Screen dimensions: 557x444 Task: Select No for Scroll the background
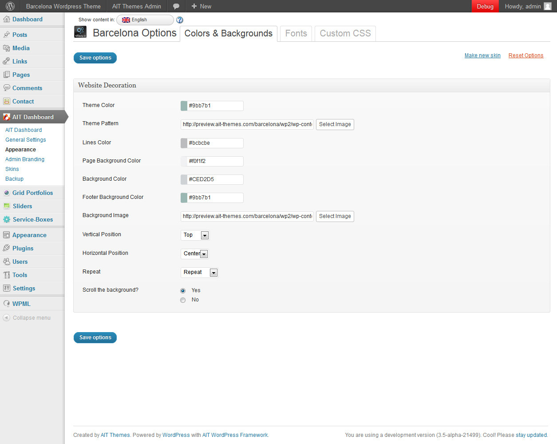coord(183,300)
